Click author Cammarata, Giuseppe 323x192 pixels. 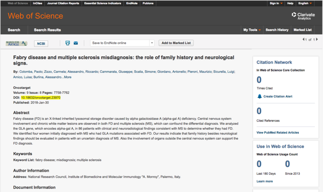(116, 71)
